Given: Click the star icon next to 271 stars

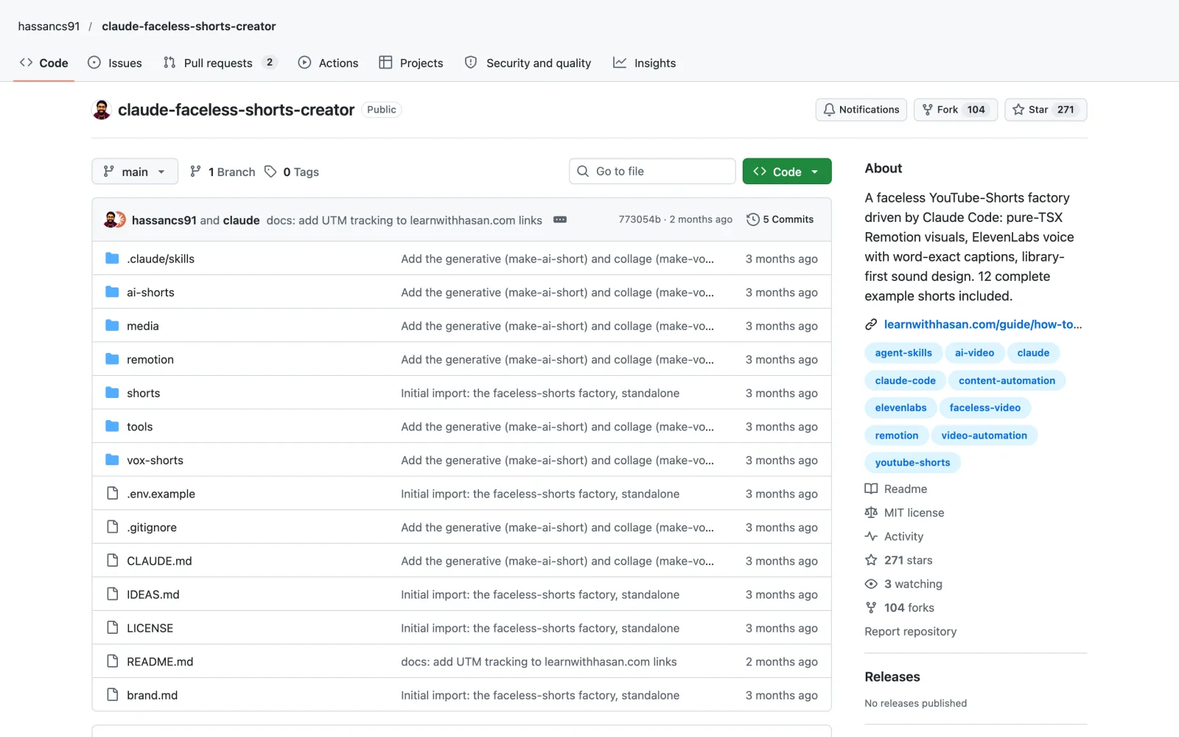Looking at the screenshot, I should (x=871, y=560).
